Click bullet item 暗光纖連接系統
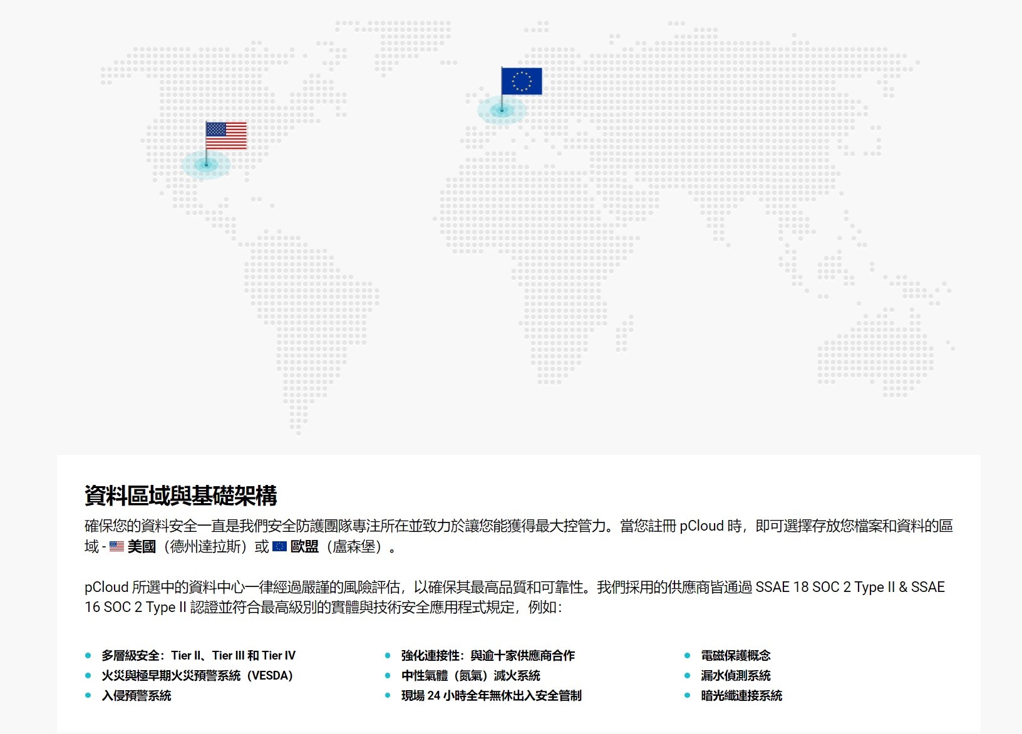The height and width of the screenshot is (734, 1022). coord(741,696)
